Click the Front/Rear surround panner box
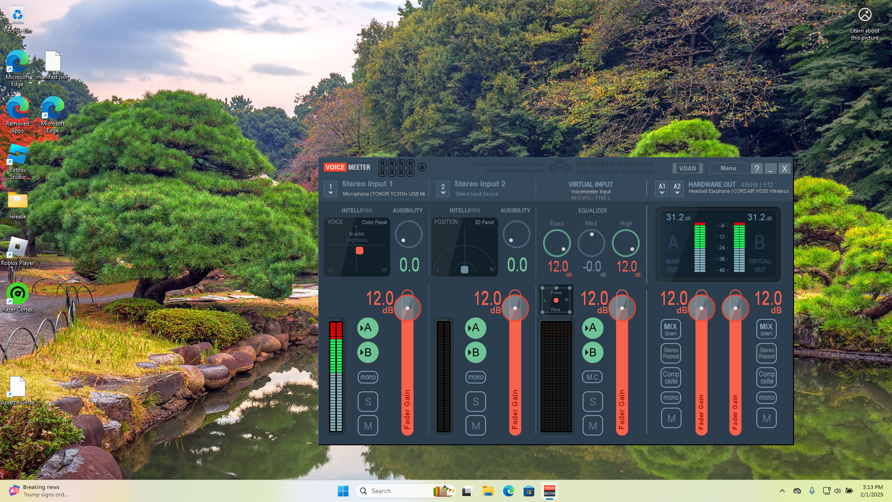This screenshot has height=502, width=892. (x=556, y=300)
